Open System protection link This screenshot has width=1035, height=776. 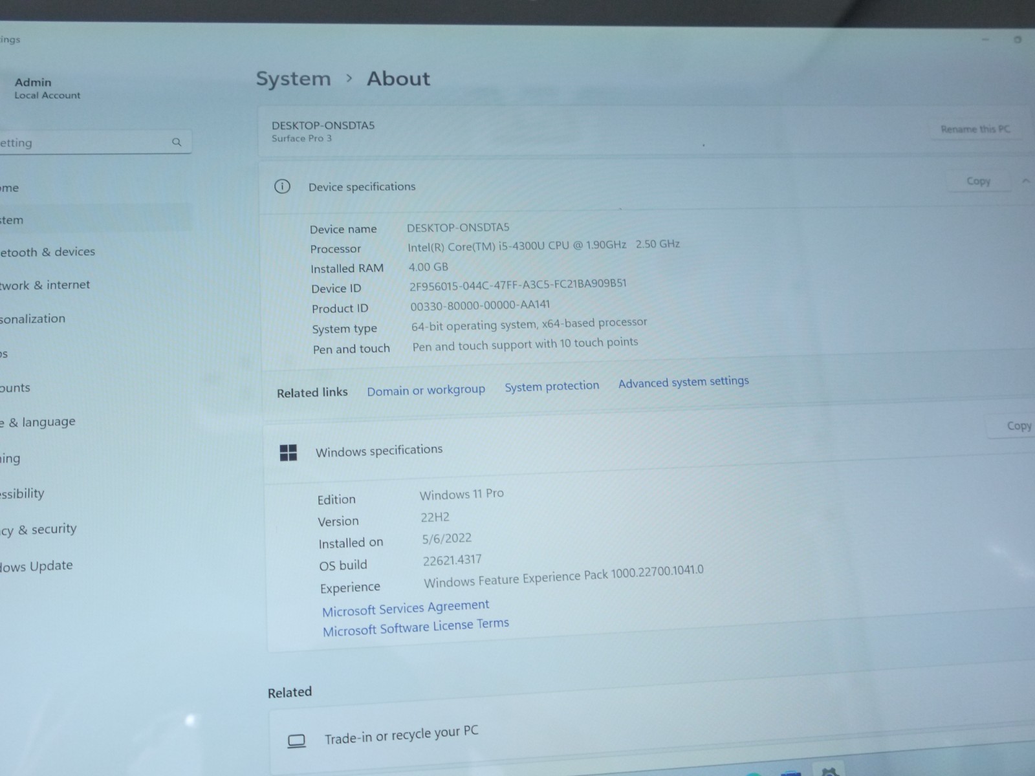click(552, 386)
